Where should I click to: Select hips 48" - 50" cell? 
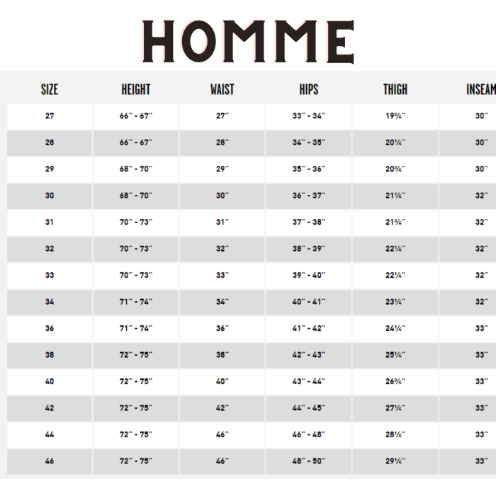click(x=309, y=462)
